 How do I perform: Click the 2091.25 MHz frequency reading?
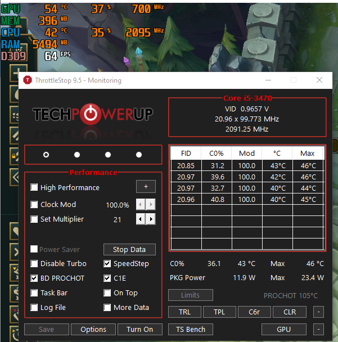[247, 129]
